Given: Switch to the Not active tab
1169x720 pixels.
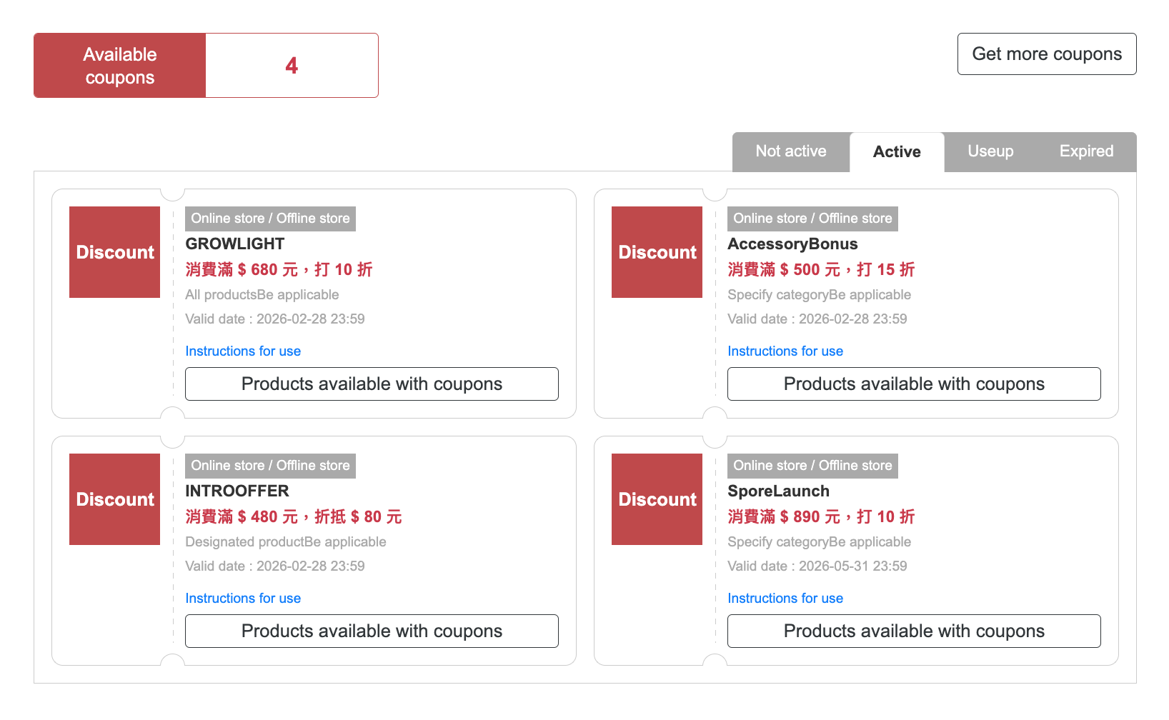Looking at the screenshot, I should [x=790, y=151].
